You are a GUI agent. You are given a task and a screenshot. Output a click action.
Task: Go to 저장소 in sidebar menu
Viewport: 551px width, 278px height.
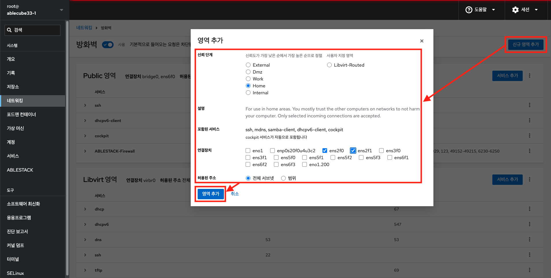pos(13,87)
